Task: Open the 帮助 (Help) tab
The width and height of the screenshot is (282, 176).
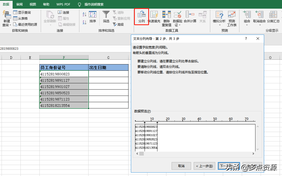Action: (x=46, y=4)
